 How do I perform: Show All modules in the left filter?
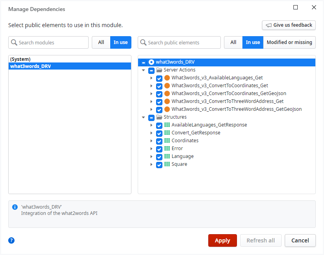(101, 42)
